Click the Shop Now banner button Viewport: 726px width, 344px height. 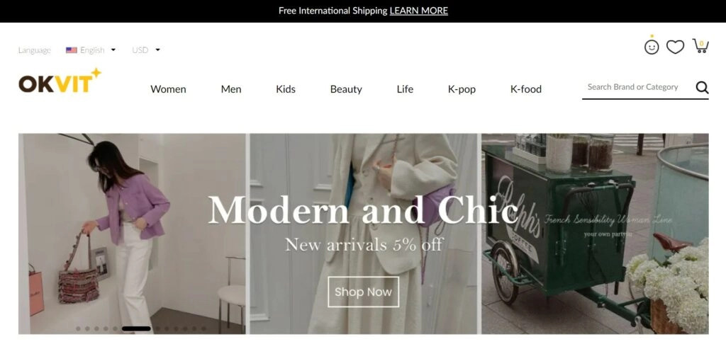click(364, 292)
